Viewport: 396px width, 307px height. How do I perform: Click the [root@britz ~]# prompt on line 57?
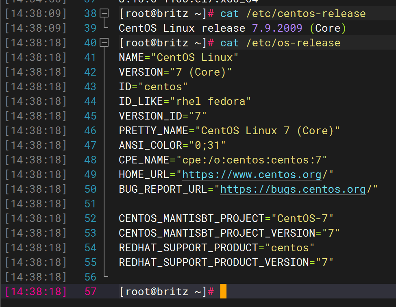pos(166,292)
